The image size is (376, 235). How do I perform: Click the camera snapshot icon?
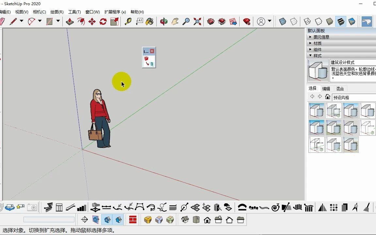[x=32, y=207]
